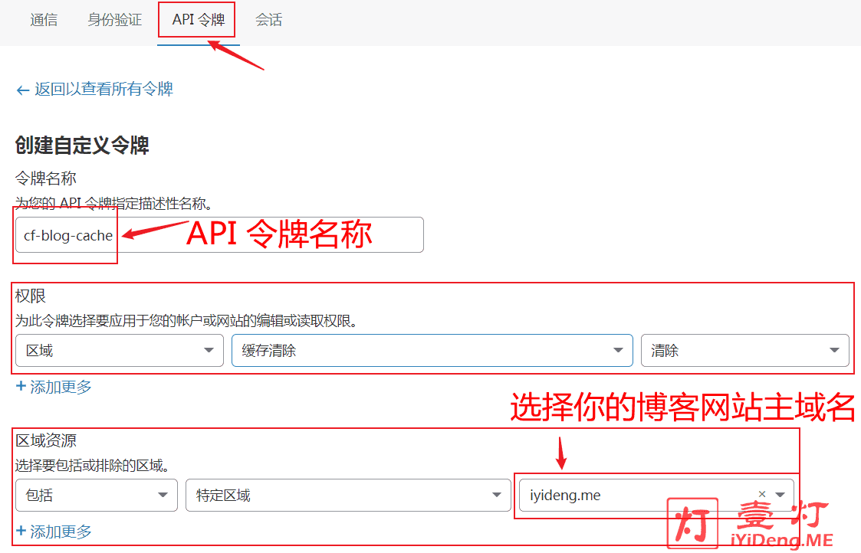
Task: Click the plus icon under the 区域资源 section
Action: [21, 531]
